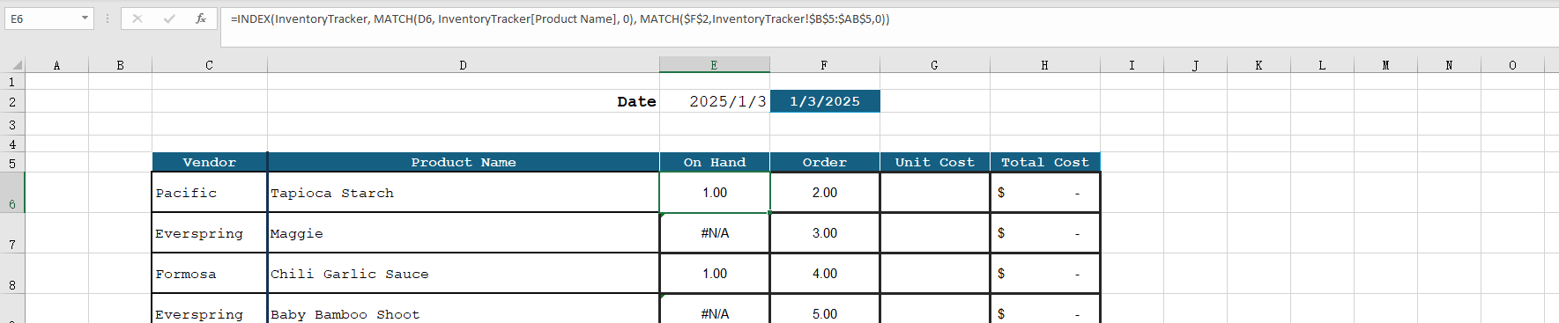Select column N header
The height and width of the screenshot is (323, 1559).
click(x=1449, y=65)
